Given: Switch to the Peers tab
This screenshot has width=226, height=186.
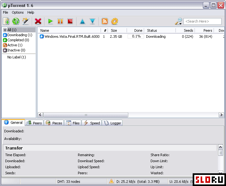Looking at the screenshot, I should [x=34, y=123].
